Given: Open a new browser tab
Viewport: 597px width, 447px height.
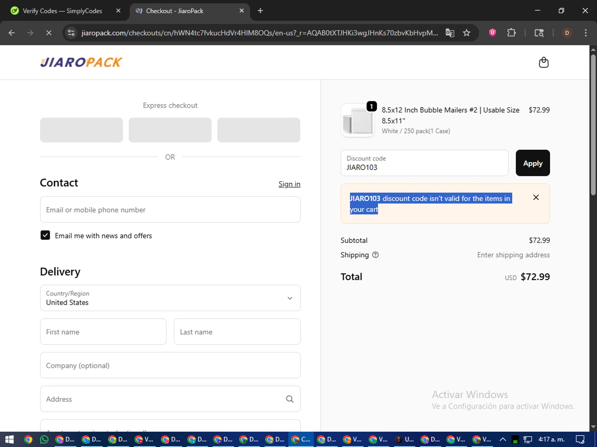Looking at the screenshot, I should tap(260, 11).
